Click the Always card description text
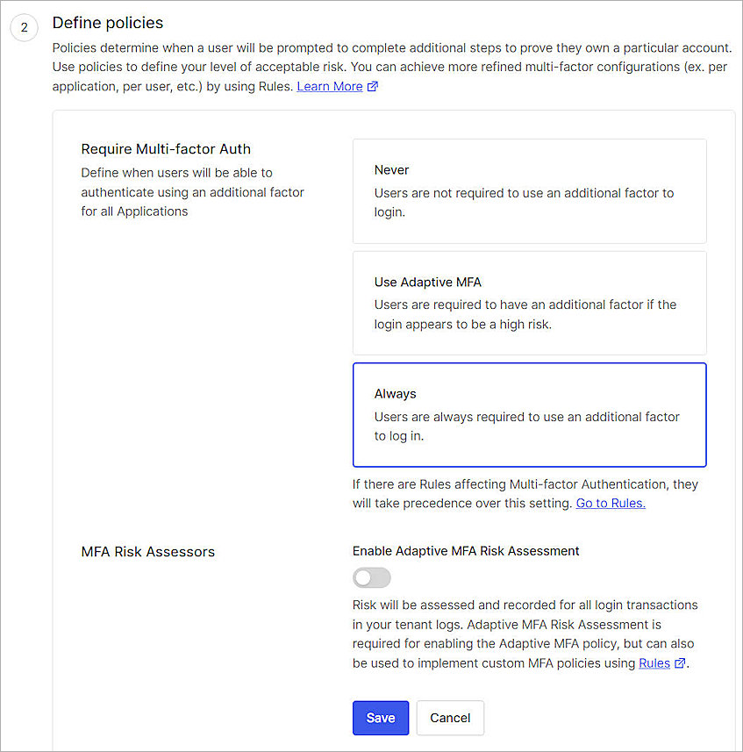Viewport: 743px width, 752px height. (x=526, y=426)
